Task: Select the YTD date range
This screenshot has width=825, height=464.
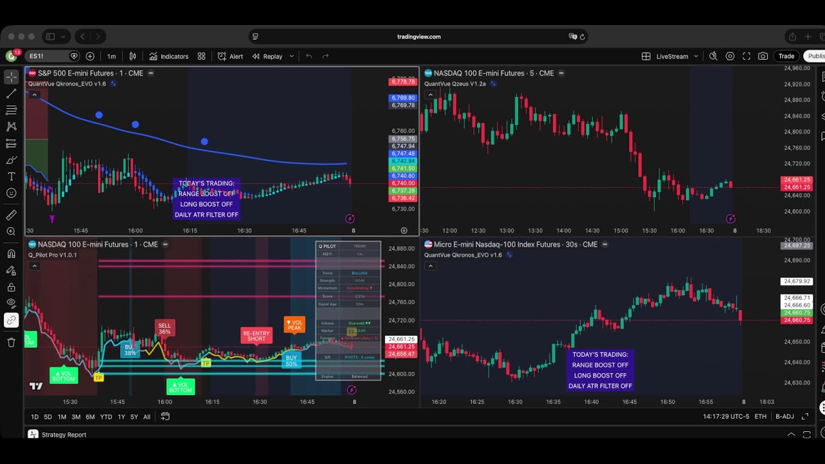Action: (x=106, y=417)
